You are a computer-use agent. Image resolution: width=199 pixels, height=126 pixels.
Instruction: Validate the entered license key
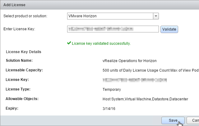169,29
